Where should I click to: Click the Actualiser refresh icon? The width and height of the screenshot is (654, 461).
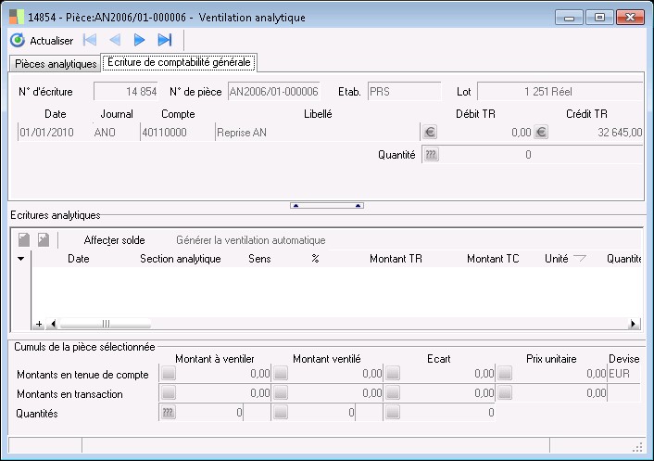click(18, 40)
